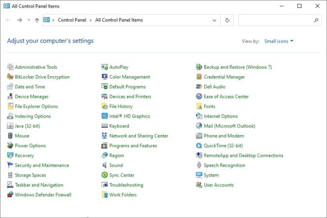Open the BitLocker Drive Encryption icon
327x218 pixels.
[x=10, y=77]
